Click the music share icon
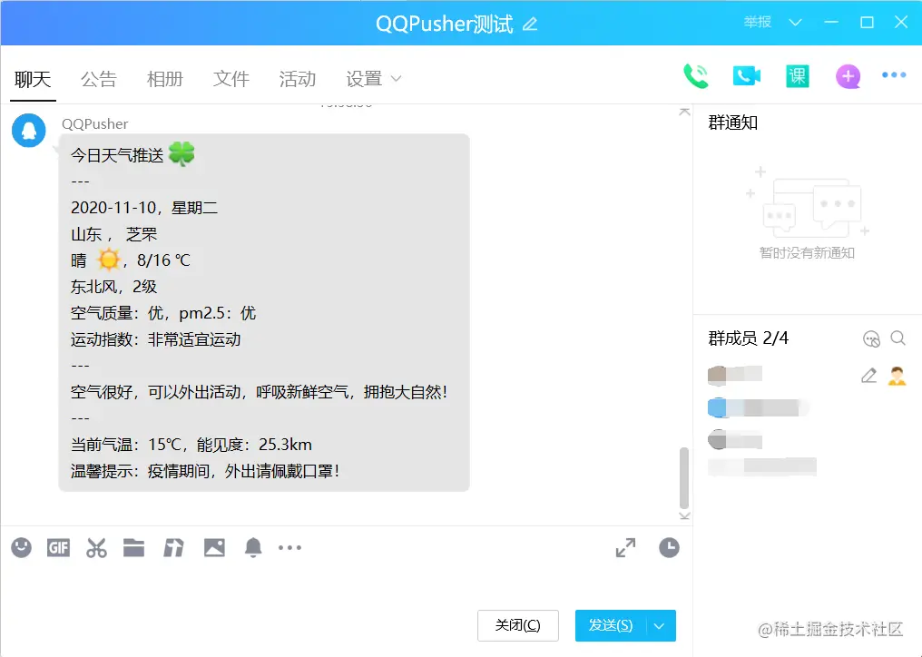The height and width of the screenshot is (657, 922). (x=173, y=547)
